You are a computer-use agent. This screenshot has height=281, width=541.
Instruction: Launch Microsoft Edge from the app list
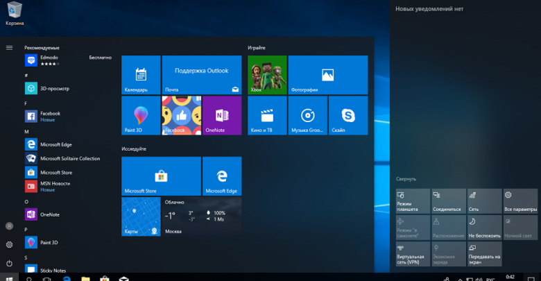click(x=68, y=144)
